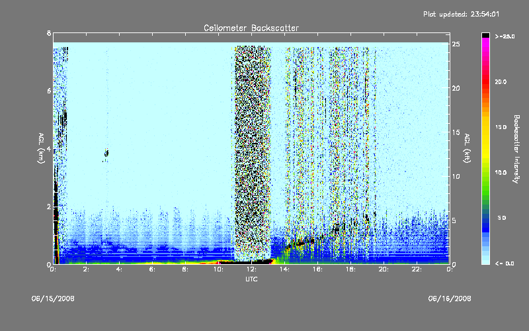Click the '4:' hour tick on UTC axis

(x=119, y=269)
